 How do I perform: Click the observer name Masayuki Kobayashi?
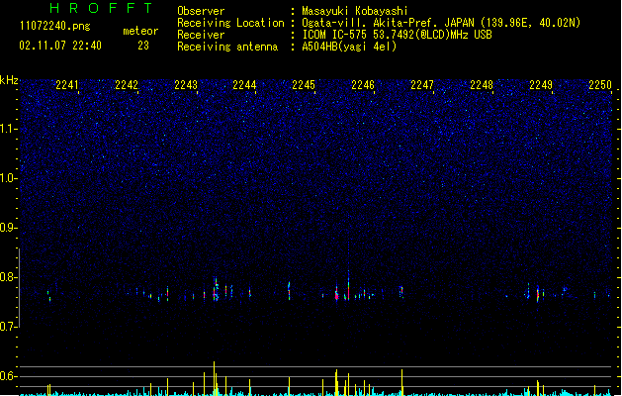click(x=355, y=11)
